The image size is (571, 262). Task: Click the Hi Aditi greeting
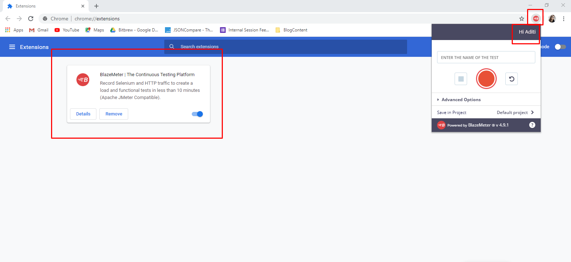[527, 32]
